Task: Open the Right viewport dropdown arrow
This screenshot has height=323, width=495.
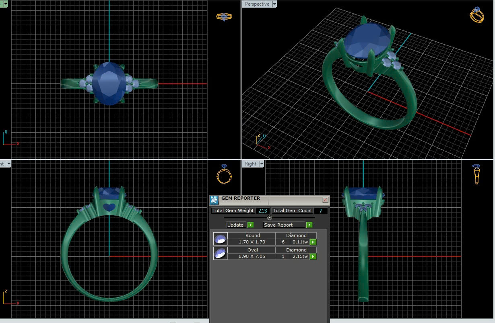Action: 262,164
